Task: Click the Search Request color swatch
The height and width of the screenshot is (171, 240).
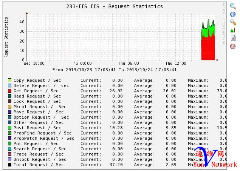Action: point(10,149)
